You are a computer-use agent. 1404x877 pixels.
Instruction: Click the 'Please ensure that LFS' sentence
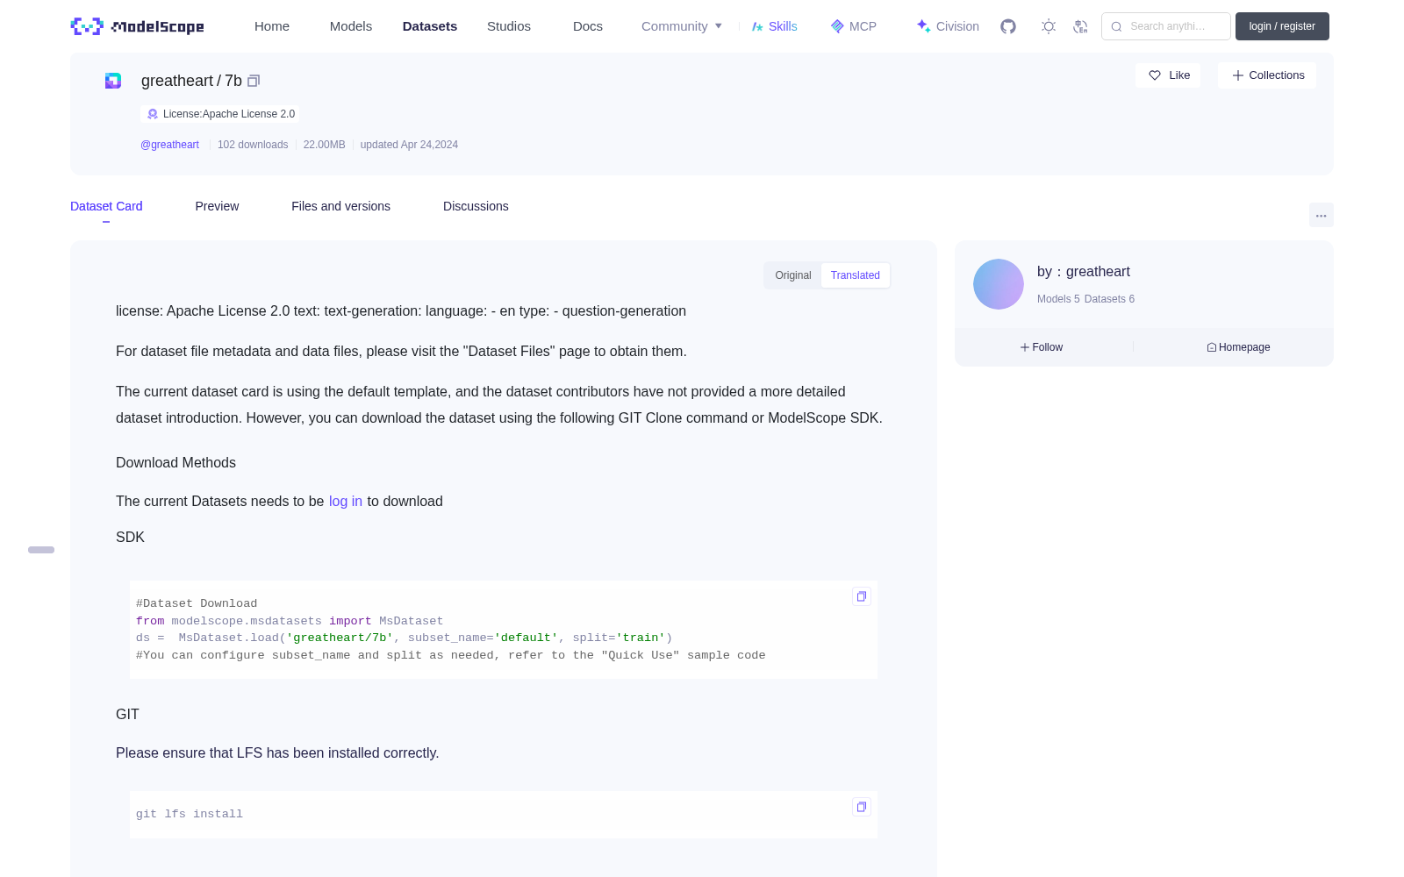pyautogui.click(x=277, y=753)
